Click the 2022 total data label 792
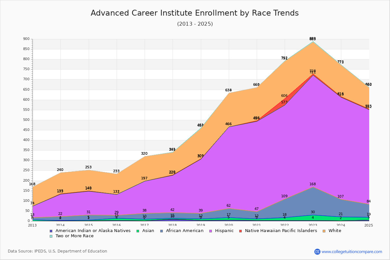 [x=284, y=58]
